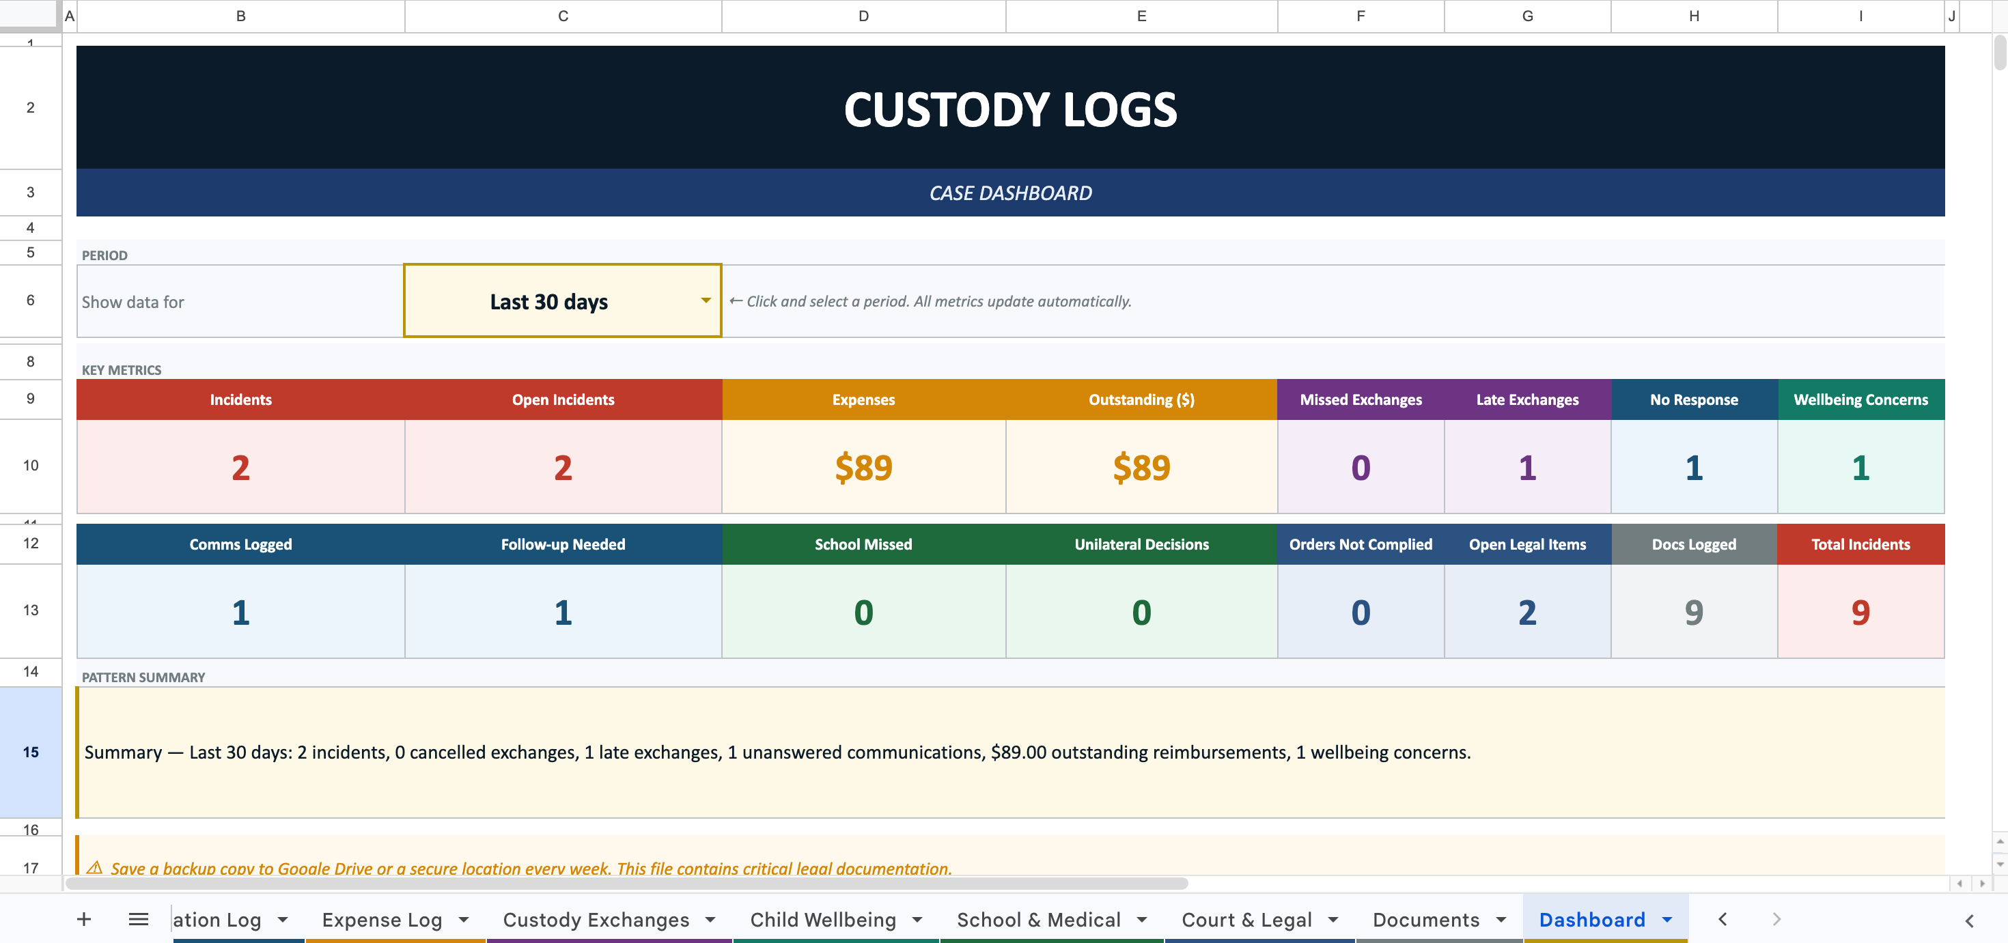Open the School & Medical sheet

click(1038, 920)
